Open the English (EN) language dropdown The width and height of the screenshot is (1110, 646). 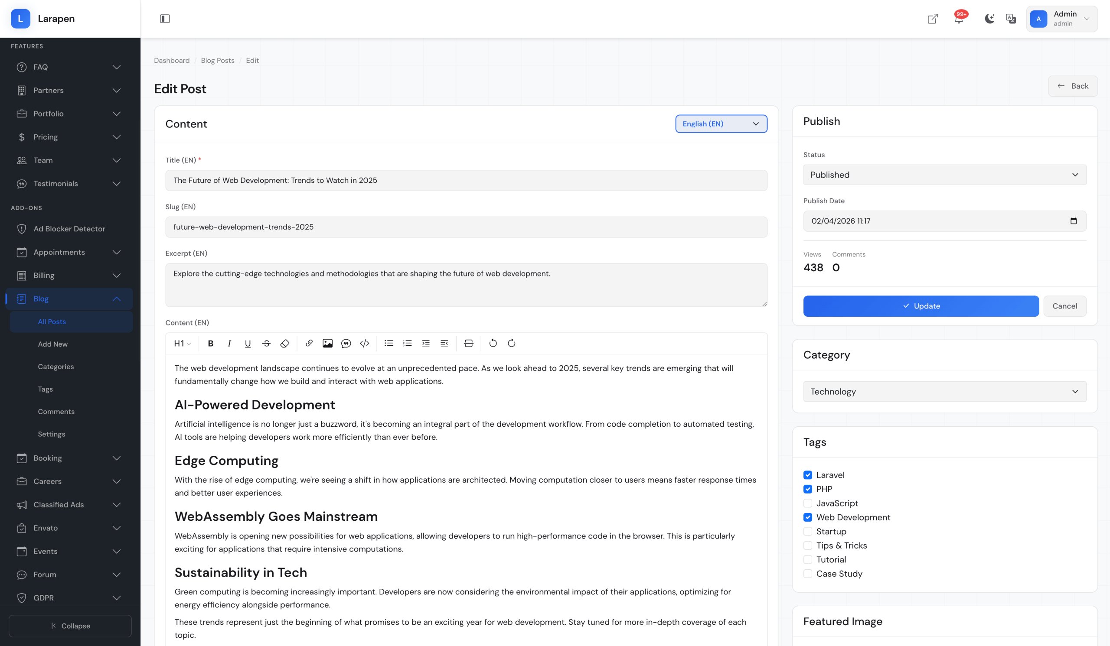[x=721, y=123]
